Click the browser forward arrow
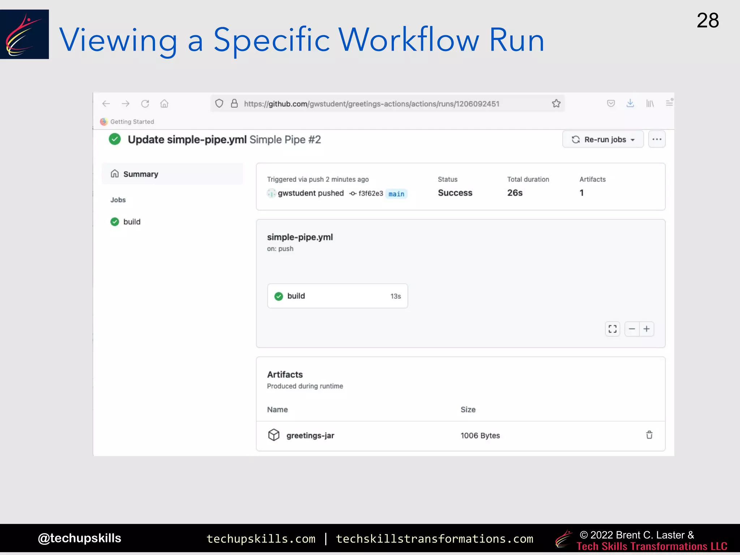 click(x=125, y=104)
